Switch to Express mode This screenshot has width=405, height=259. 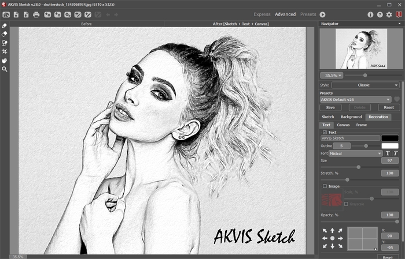262,14
